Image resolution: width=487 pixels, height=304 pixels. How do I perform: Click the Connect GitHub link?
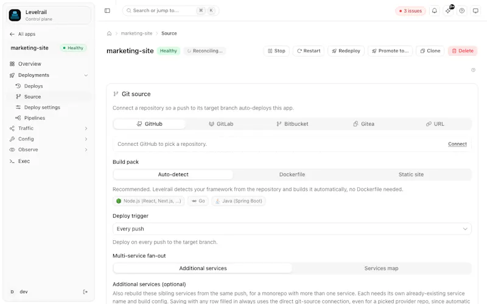point(457,144)
